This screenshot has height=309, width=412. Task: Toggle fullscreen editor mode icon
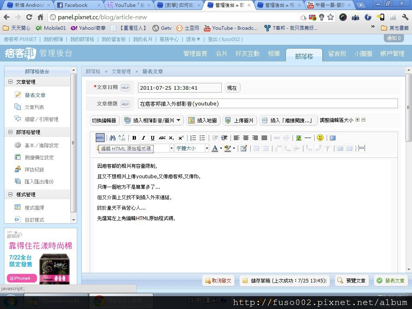[333, 138]
